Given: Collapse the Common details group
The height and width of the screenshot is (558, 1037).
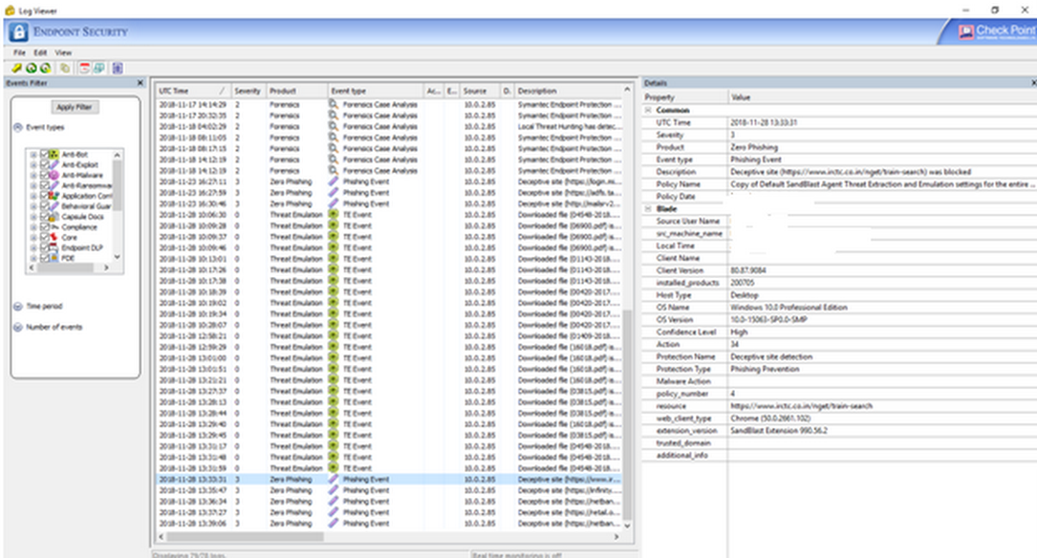Looking at the screenshot, I should [x=648, y=110].
